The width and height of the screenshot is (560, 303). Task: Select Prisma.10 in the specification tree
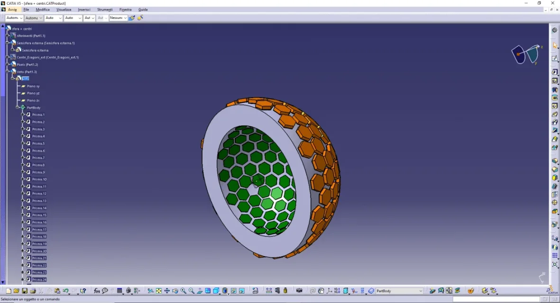click(x=39, y=179)
